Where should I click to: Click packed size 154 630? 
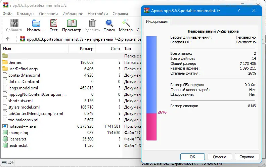click(x=114, y=132)
